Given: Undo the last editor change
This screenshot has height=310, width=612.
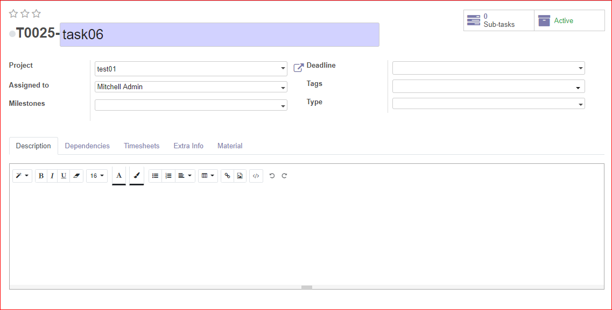Looking at the screenshot, I should coord(272,176).
